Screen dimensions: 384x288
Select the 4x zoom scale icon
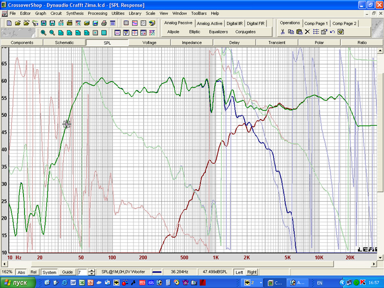(x=78, y=33)
